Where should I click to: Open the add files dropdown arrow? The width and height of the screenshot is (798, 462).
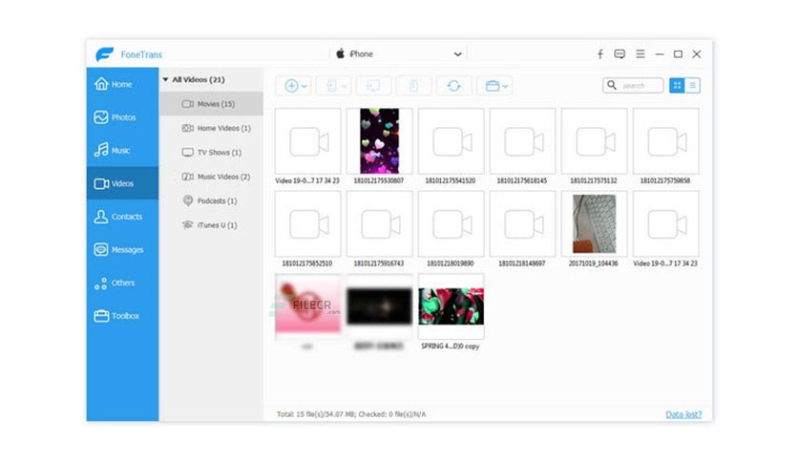tap(304, 86)
